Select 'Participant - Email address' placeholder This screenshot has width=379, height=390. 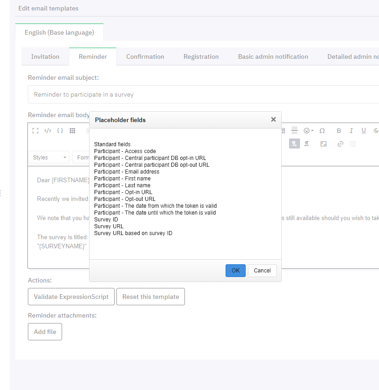pos(126,172)
